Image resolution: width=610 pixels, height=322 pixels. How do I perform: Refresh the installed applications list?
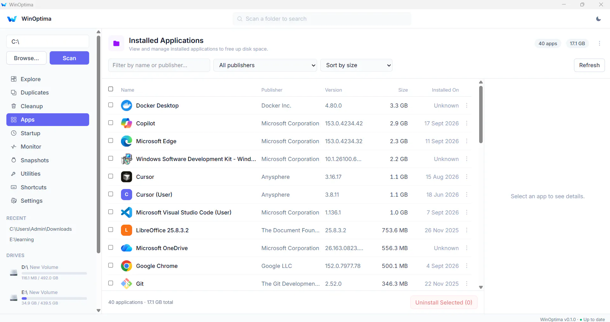click(589, 65)
